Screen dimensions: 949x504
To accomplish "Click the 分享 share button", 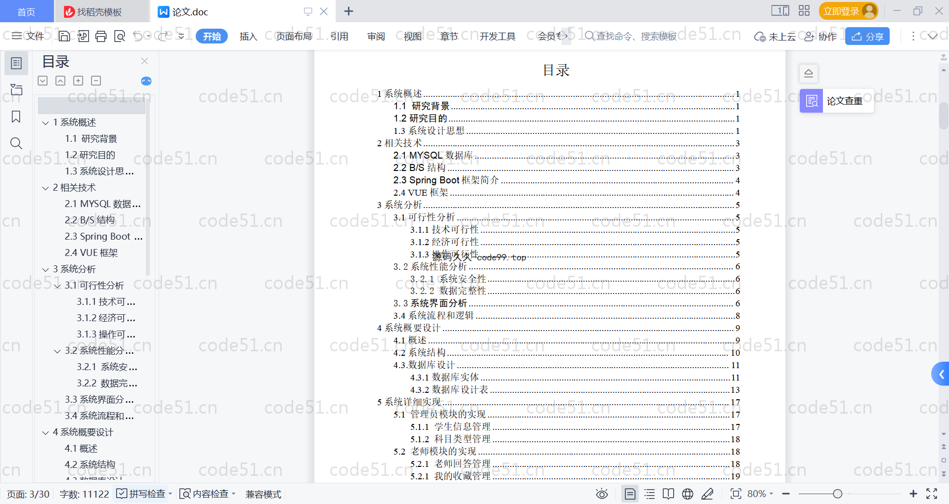I will click(867, 36).
